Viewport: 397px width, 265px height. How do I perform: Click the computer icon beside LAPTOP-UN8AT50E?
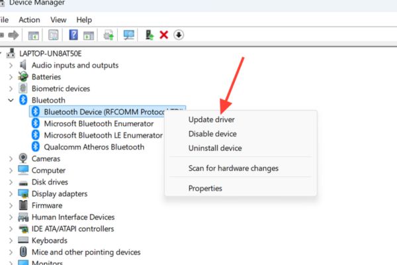tap(11, 54)
